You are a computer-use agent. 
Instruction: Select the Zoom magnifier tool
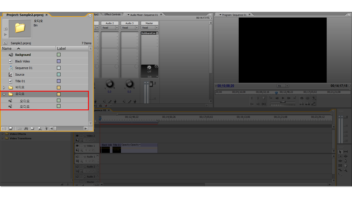point(346,170)
